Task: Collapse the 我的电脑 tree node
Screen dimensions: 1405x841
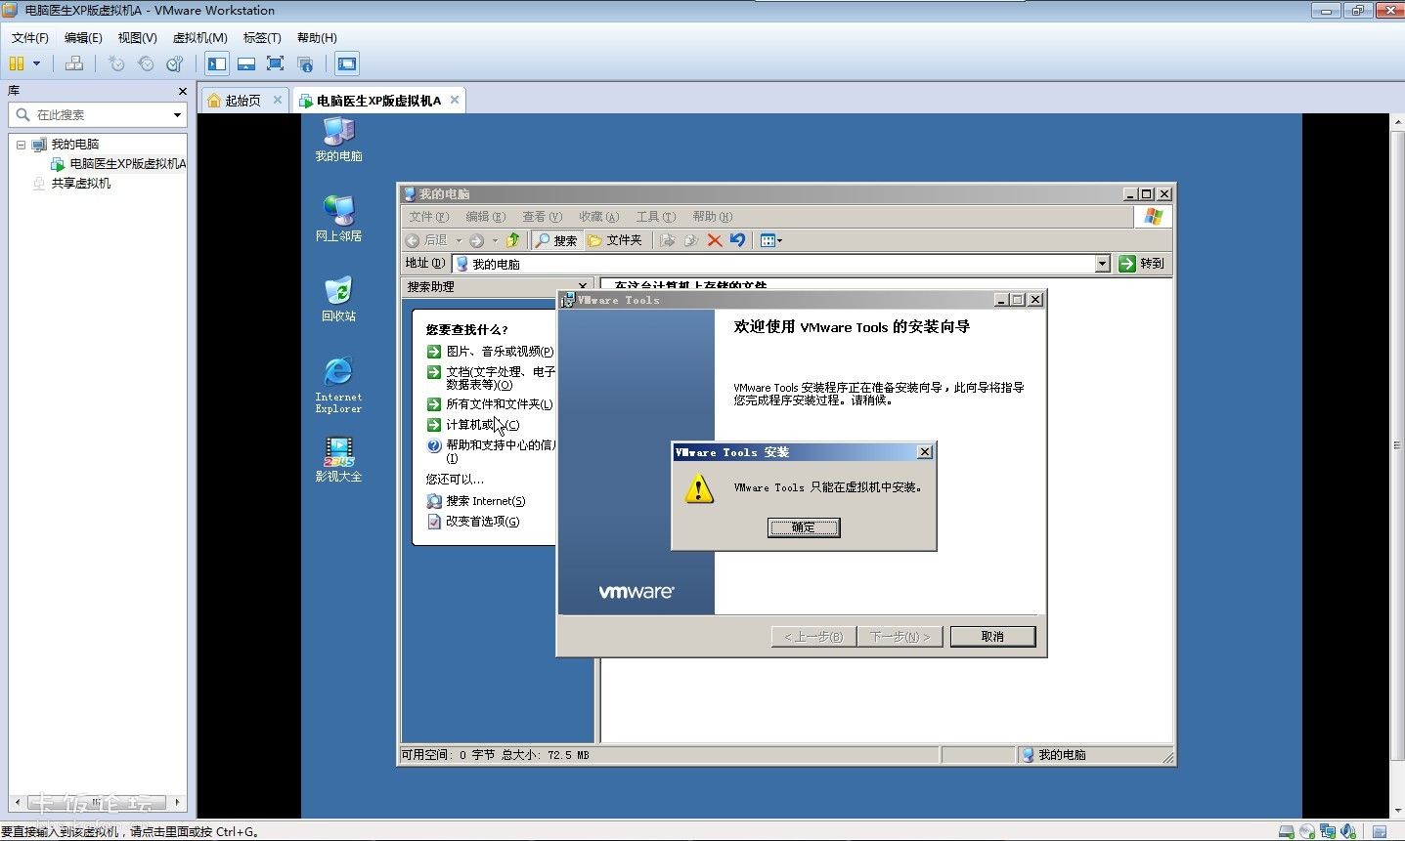Action: pyautogui.click(x=21, y=145)
